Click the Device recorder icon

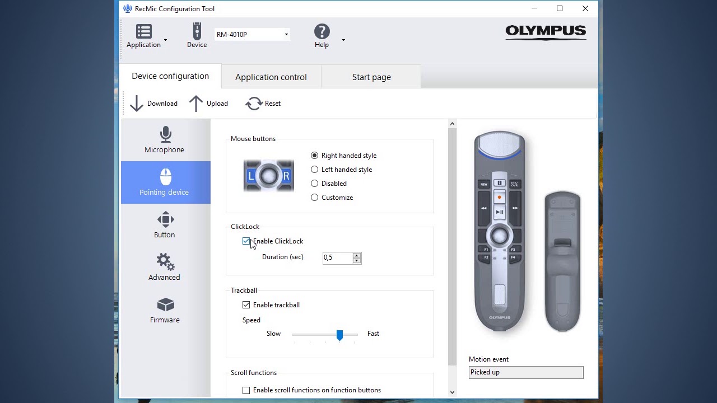coord(197,31)
